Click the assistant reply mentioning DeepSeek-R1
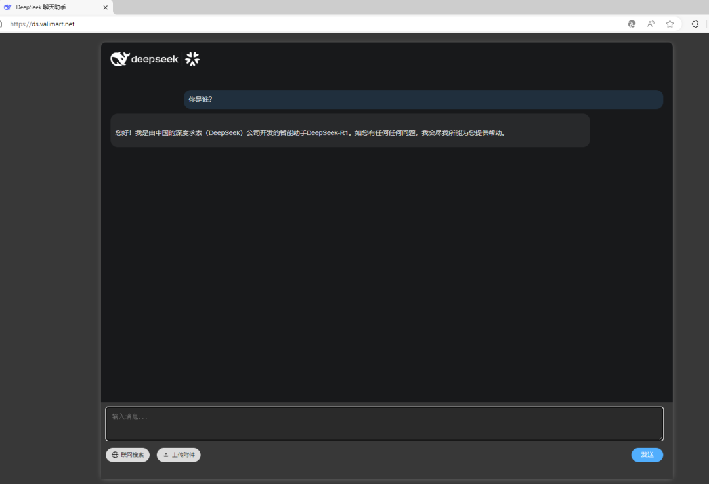The width and height of the screenshot is (709, 484). (x=350, y=131)
